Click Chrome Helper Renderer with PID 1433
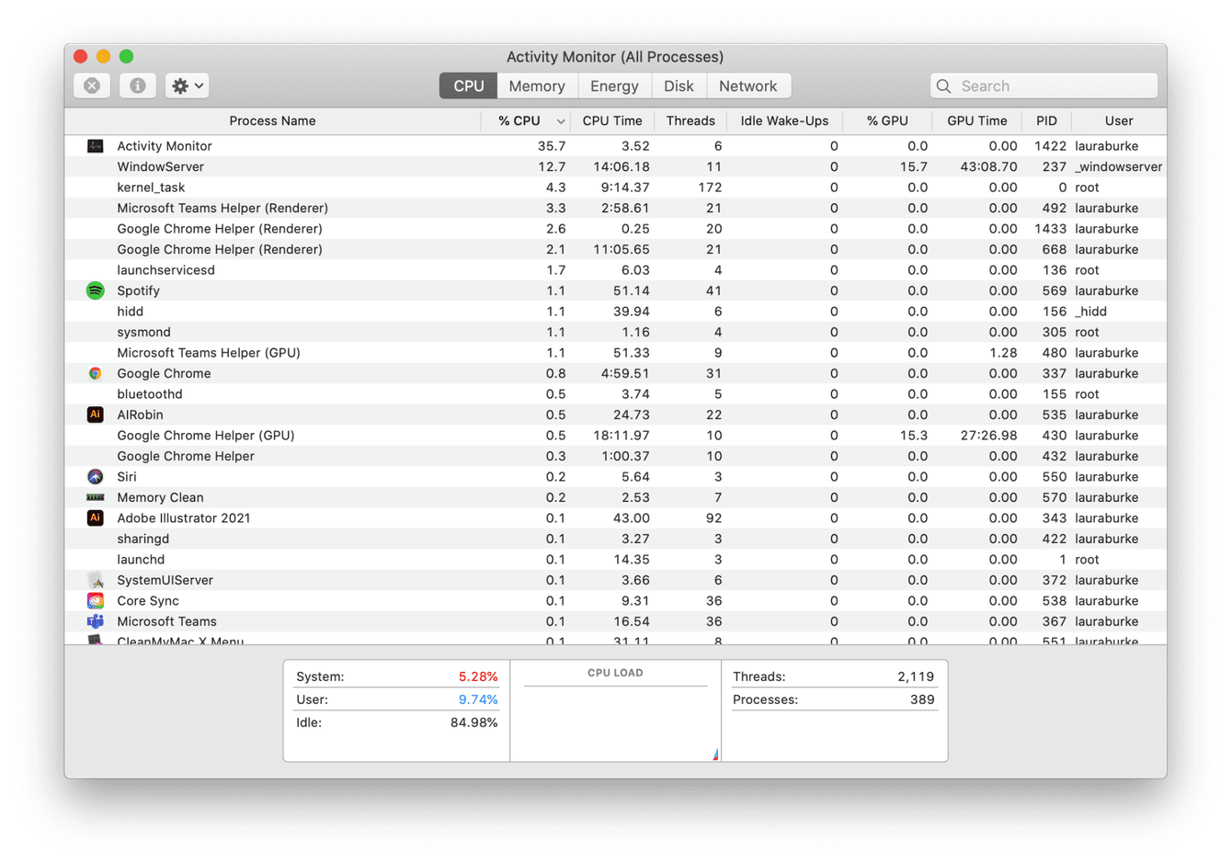Screen dimensions: 1232x864 point(615,229)
